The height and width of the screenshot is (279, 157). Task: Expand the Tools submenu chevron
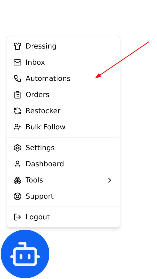(x=110, y=180)
